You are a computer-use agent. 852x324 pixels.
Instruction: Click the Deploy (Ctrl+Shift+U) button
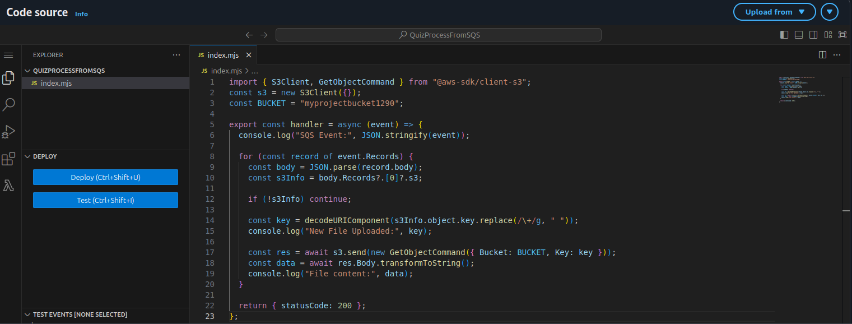(x=105, y=177)
